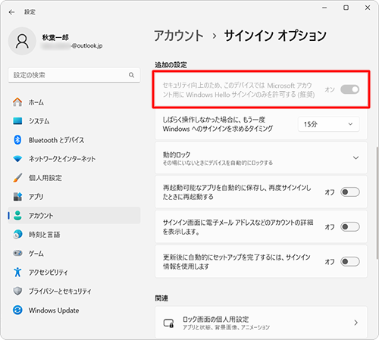The height and width of the screenshot is (340, 379).
Task: Toggle サインイン画面にアカウントの詳細 switch
Action: tap(349, 226)
